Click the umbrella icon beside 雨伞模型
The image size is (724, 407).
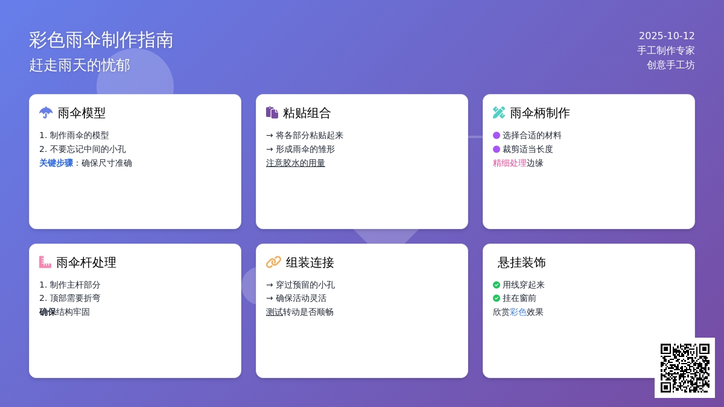[x=46, y=113]
